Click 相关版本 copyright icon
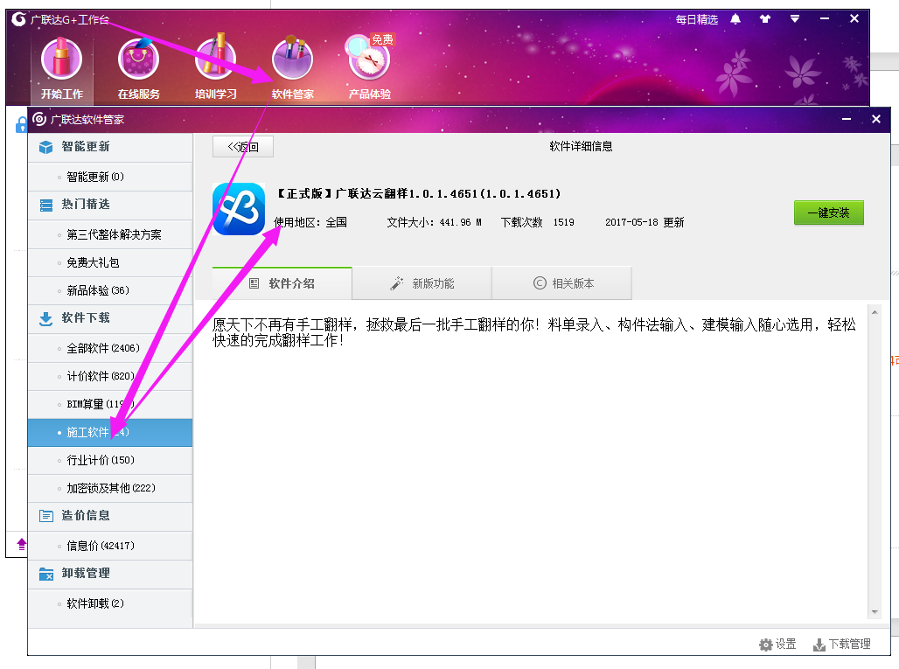The height and width of the screenshot is (669, 899). tap(540, 283)
